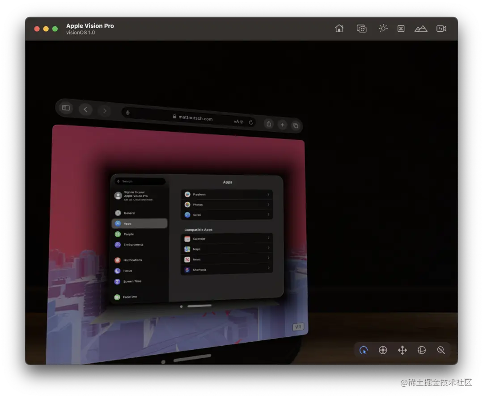The width and height of the screenshot is (483, 398).
Task: Click the Safari window bar at bottom
Action: [192, 358]
